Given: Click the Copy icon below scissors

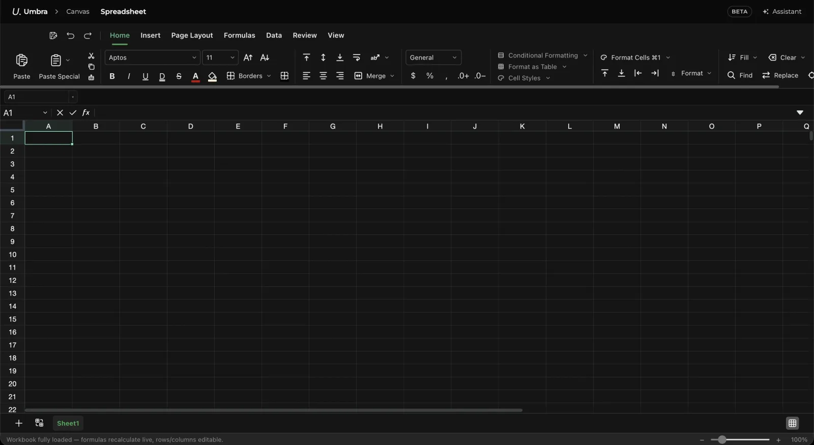Looking at the screenshot, I should click(91, 67).
